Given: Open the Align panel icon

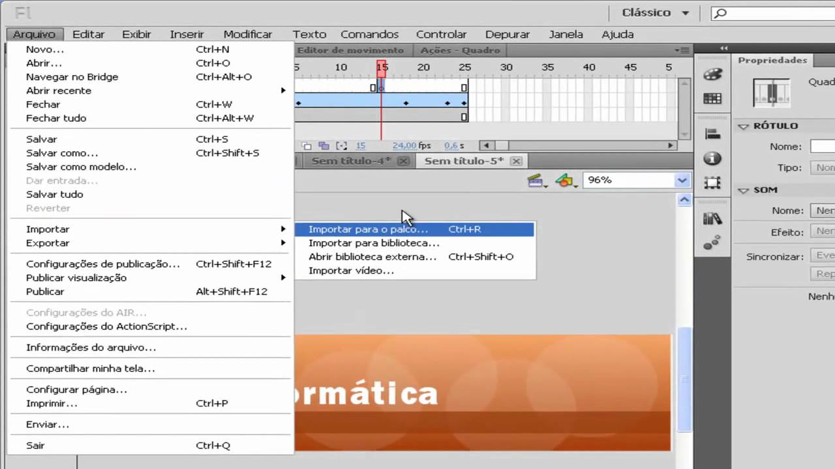Looking at the screenshot, I should (x=712, y=134).
